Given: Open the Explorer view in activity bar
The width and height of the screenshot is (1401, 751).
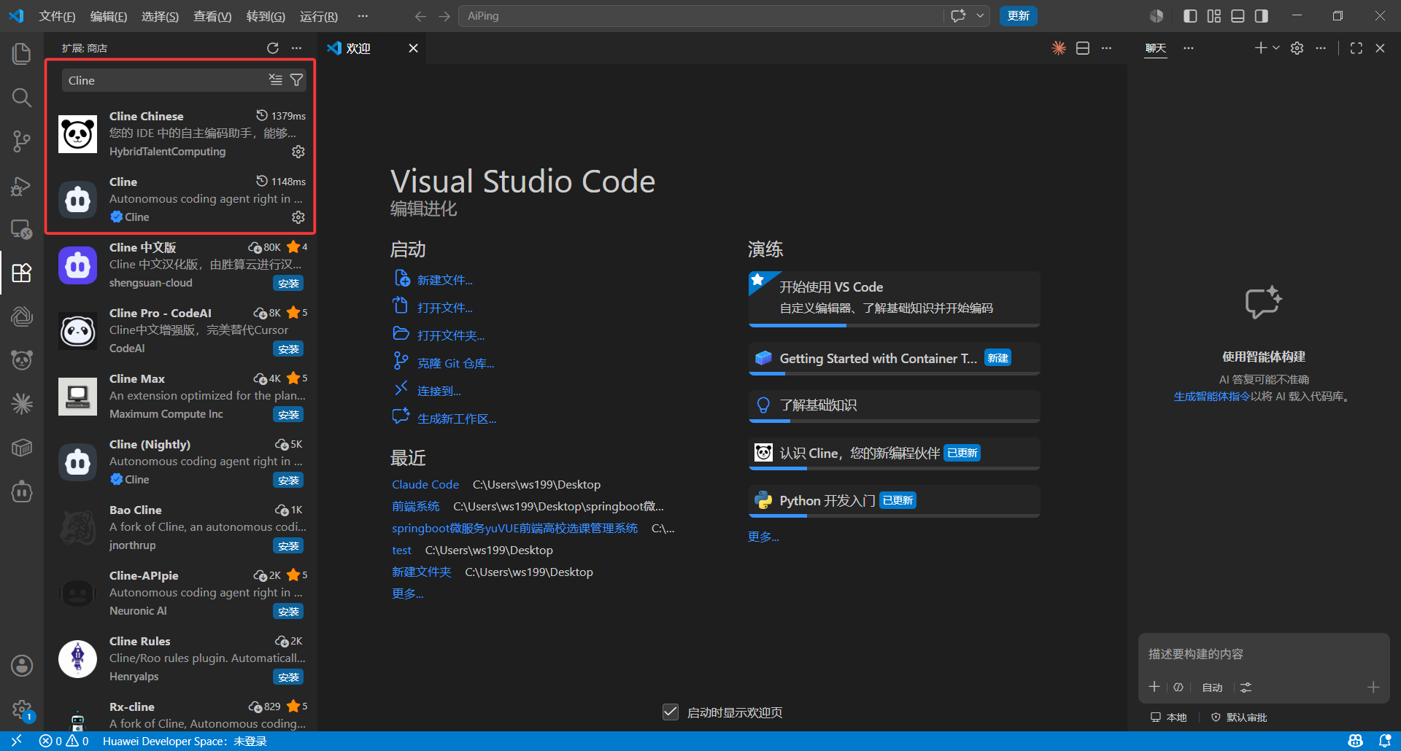Looking at the screenshot, I should point(22,53).
